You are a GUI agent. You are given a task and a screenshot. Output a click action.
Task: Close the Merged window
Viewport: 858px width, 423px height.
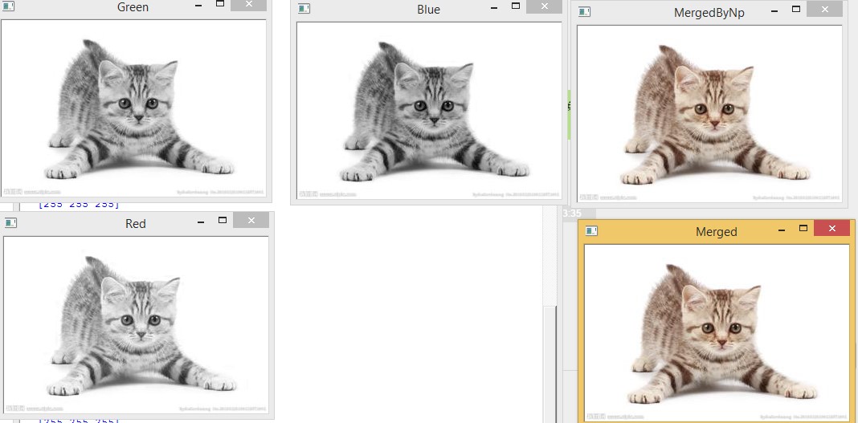(831, 229)
